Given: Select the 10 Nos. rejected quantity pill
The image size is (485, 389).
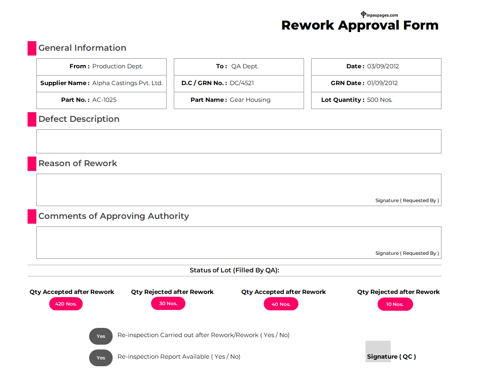Looking at the screenshot, I should click(x=395, y=304).
